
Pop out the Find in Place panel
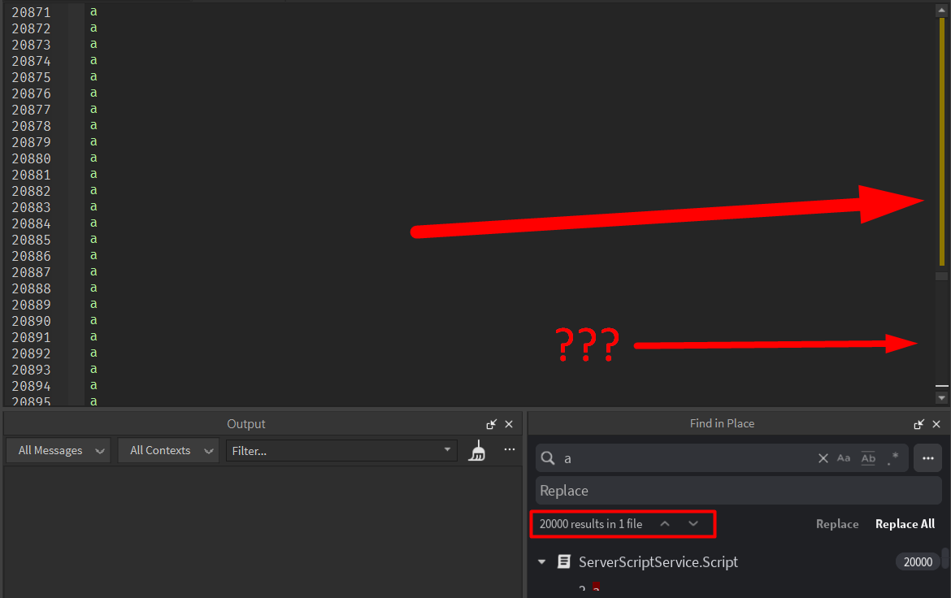click(918, 424)
